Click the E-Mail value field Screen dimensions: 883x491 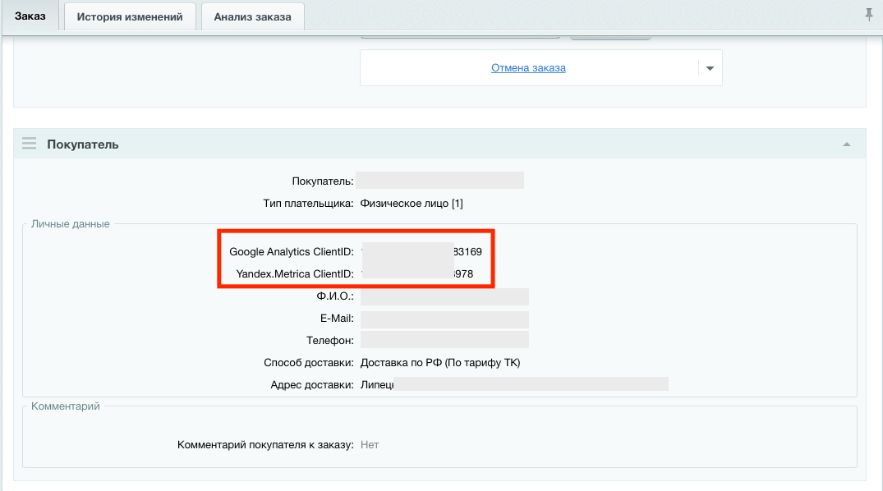click(x=444, y=319)
